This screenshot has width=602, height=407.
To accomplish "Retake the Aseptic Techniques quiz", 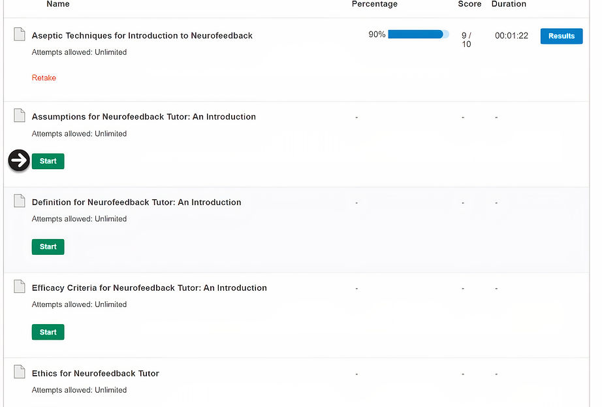I will coord(44,78).
